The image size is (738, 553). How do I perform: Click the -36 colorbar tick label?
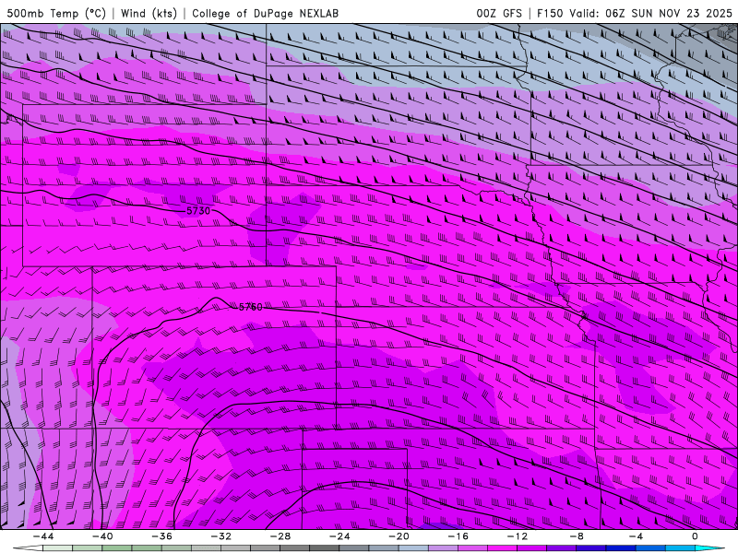click(x=161, y=536)
